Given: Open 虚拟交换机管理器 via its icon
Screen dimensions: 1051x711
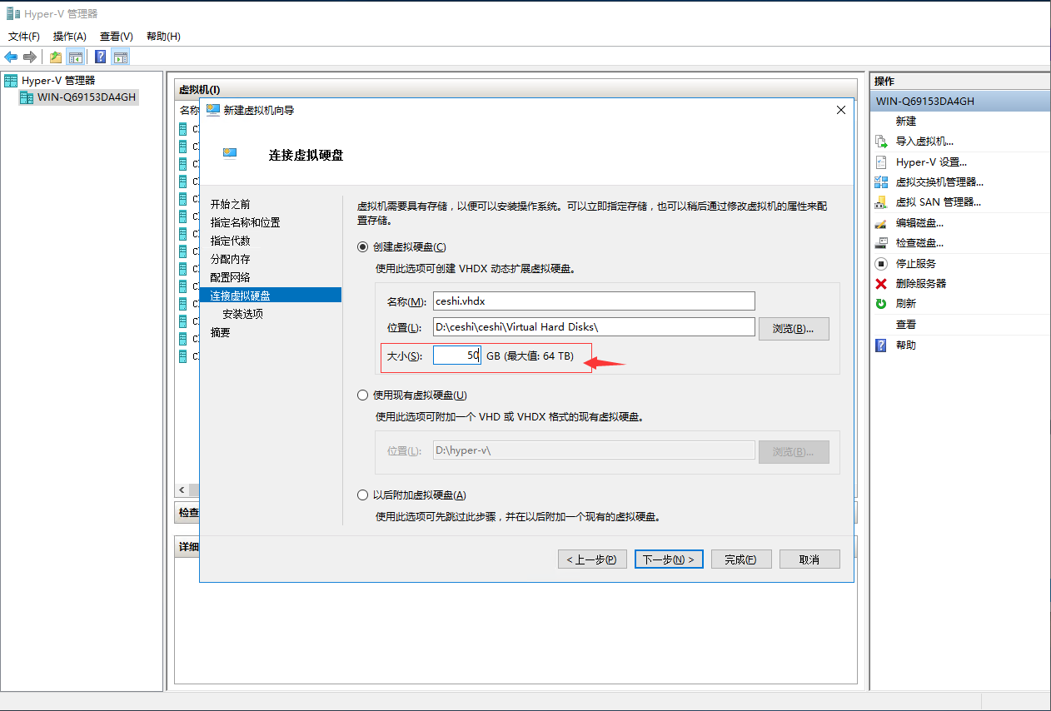Looking at the screenshot, I should point(881,182).
